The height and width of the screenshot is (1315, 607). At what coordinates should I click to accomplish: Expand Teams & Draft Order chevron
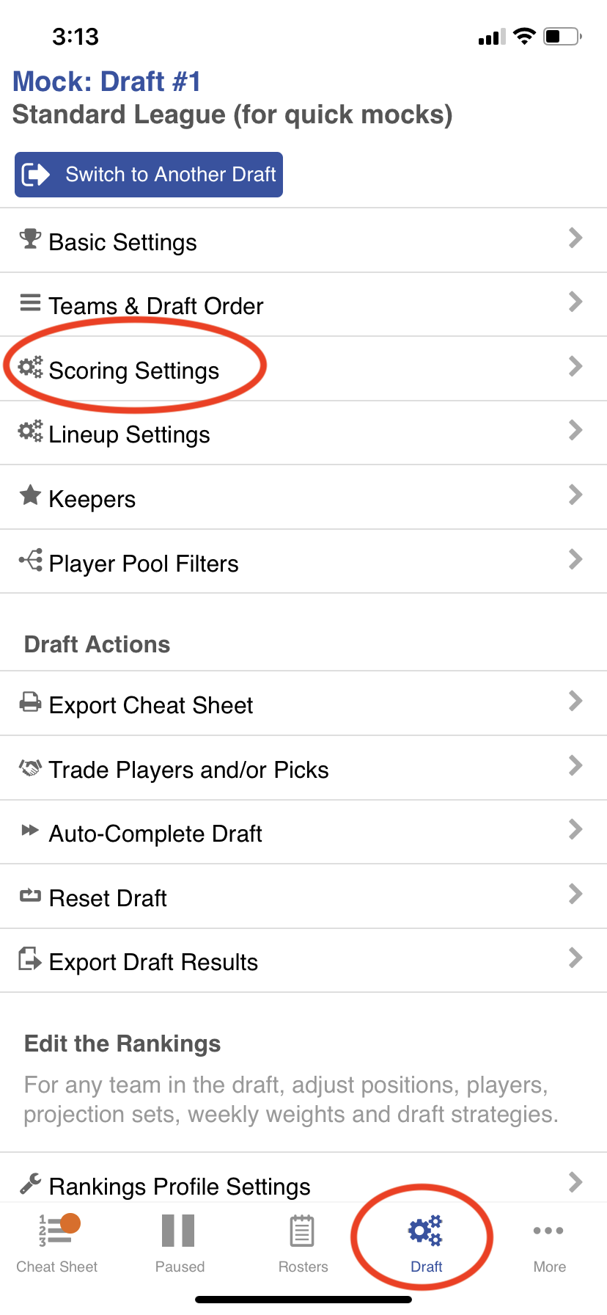coord(575,302)
